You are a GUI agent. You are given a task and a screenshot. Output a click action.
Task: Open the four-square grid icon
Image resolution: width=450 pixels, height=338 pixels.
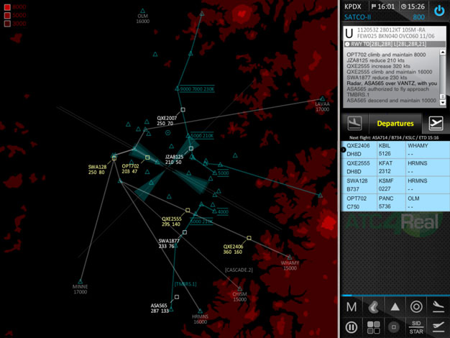pos(373,327)
